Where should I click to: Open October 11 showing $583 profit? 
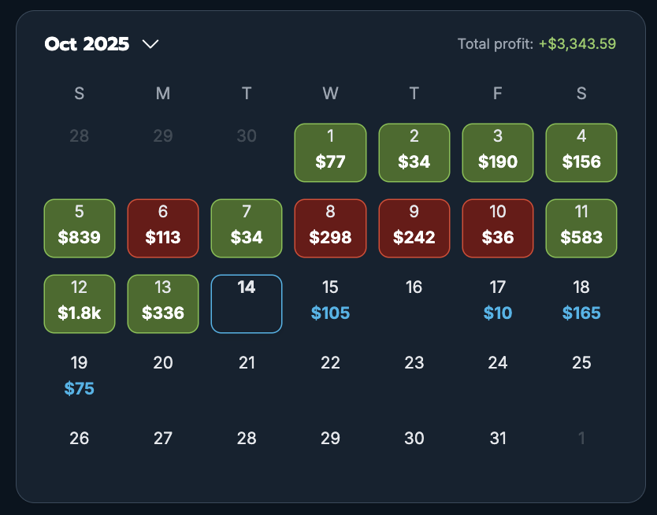[581, 228]
